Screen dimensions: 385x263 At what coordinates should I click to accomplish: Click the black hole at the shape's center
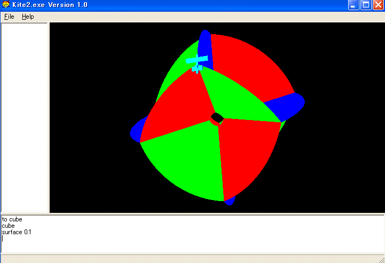(x=217, y=117)
